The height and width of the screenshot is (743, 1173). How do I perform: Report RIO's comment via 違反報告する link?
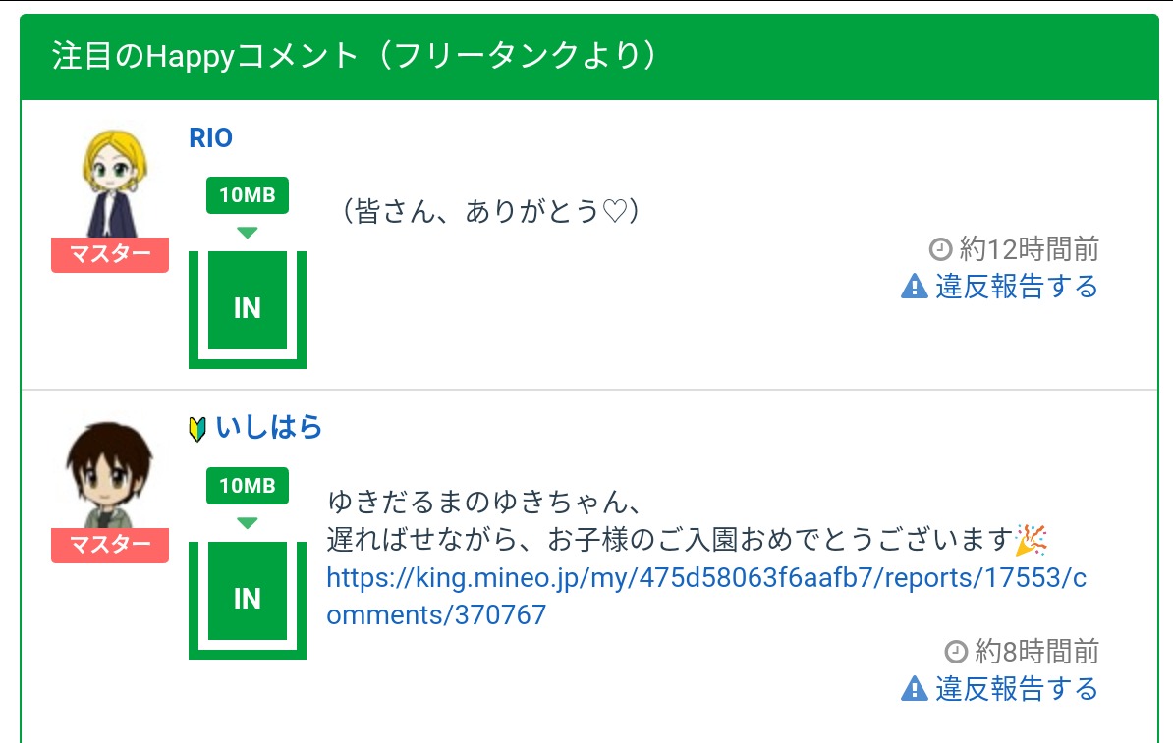pos(1016,287)
